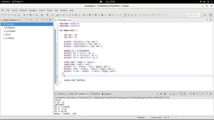Open the Navigate menu

click(33, 10)
